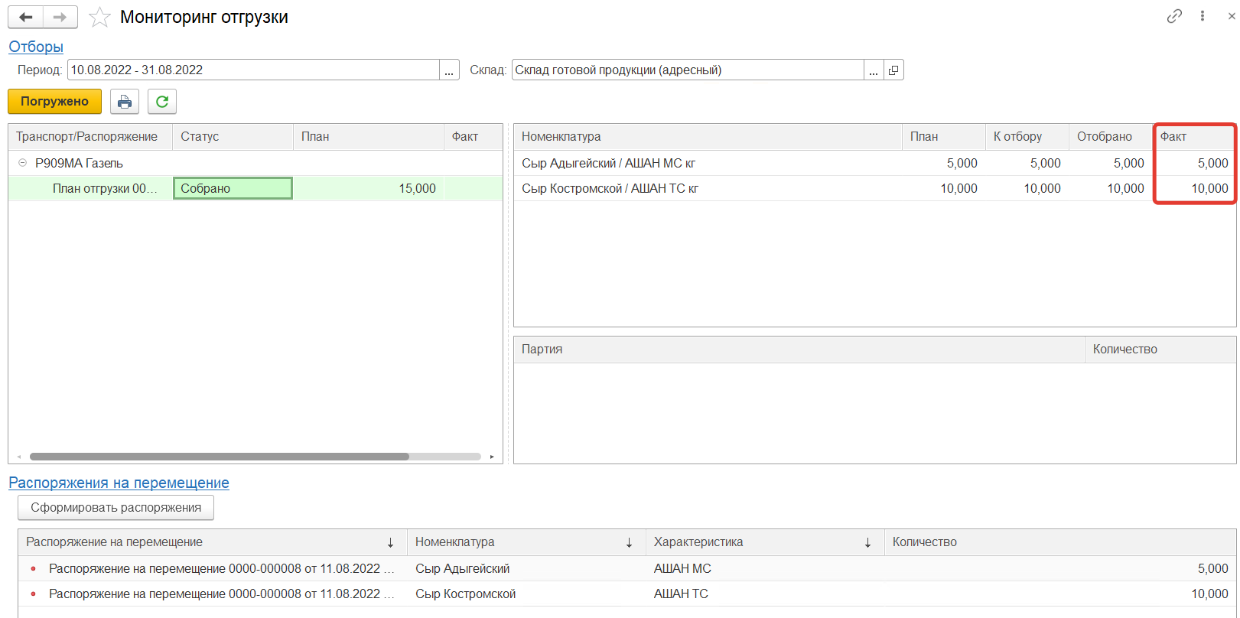Sort by Распоряжение на перемещение column header

(207, 542)
